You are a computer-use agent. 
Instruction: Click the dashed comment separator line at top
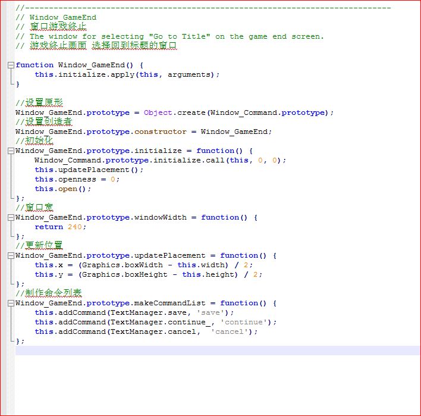(203, 8)
